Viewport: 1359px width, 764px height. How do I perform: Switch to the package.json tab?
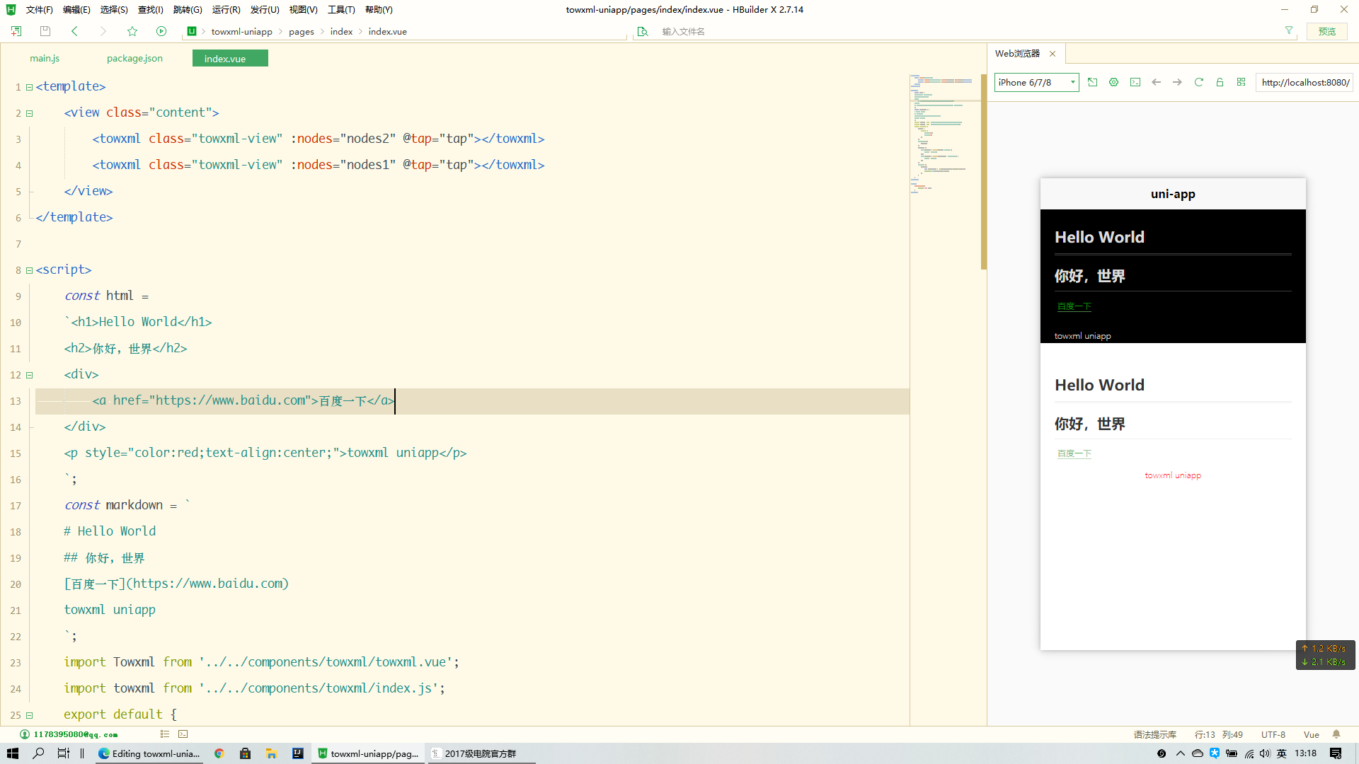tap(134, 58)
